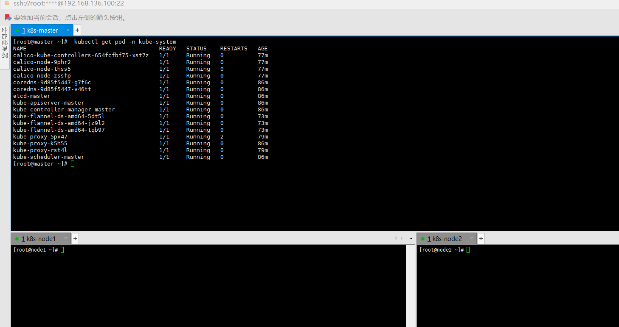Image resolution: width=619 pixels, height=327 pixels.
Task: Click the lock icon in the address bar
Action: click(x=6, y=3)
